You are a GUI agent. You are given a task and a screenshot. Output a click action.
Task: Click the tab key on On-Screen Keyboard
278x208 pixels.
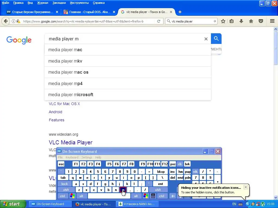63,178
